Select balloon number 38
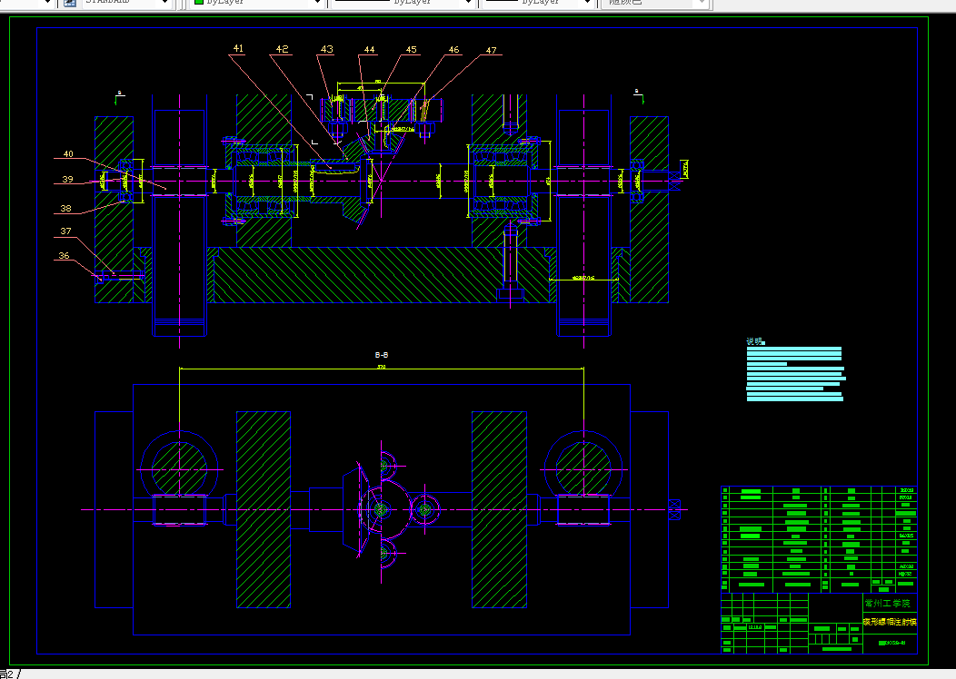 [65, 208]
